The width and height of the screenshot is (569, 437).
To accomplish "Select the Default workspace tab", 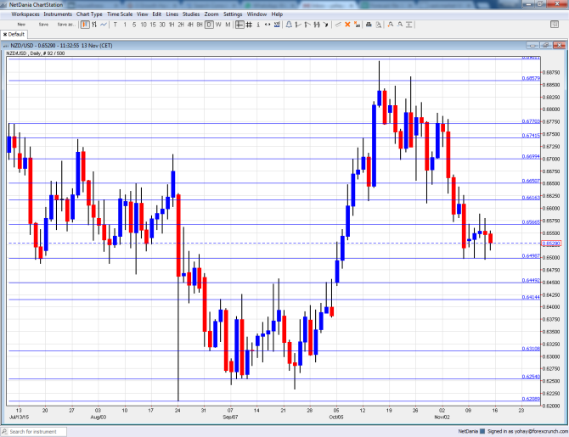I will [16, 34].
